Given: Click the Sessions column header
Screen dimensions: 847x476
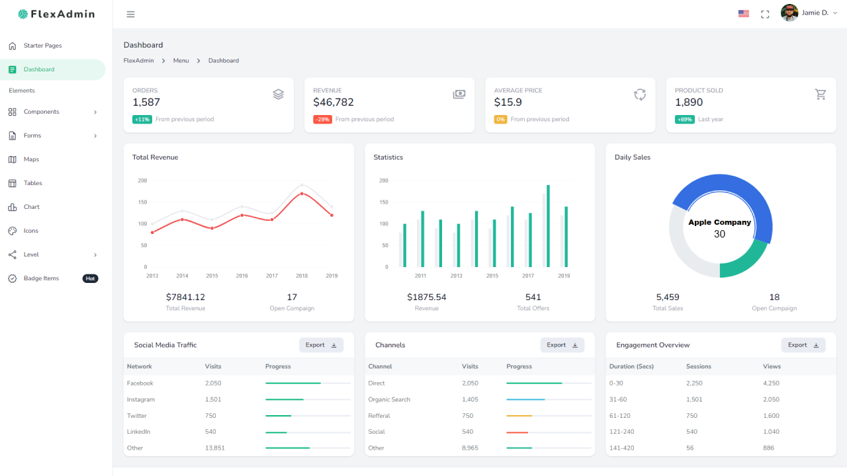Looking at the screenshot, I should (x=698, y=366).
